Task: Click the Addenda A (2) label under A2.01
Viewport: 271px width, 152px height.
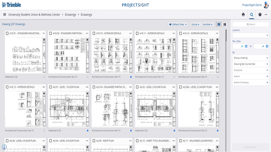Action: tap(55, 131)
